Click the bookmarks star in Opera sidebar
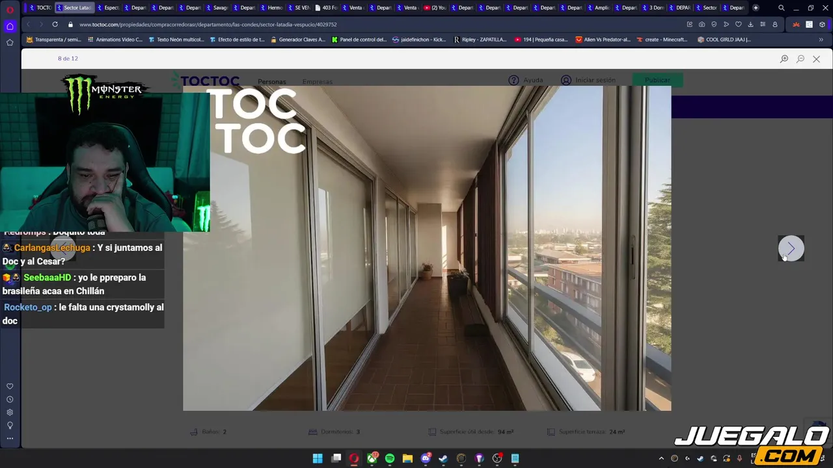The image size is (833, 468). pyautogui.click(x=10, y=42)
